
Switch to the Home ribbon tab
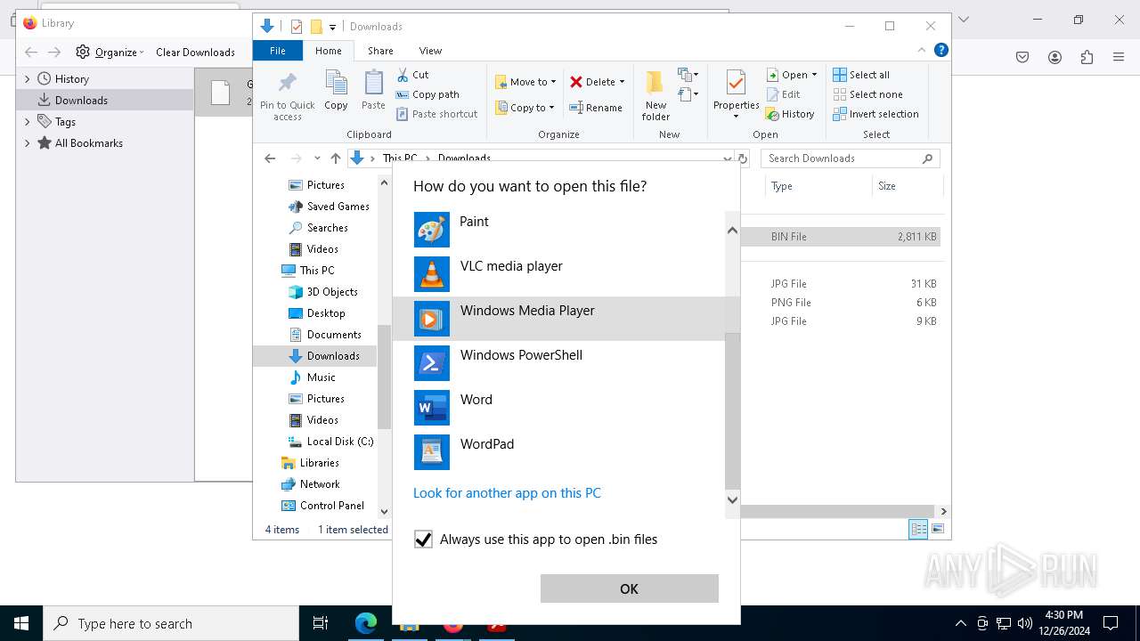pos(328,51)
